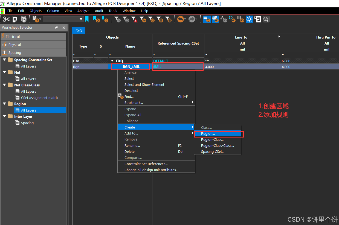This screenshot has width=339, height=225.
Task: Choose Region... in the Create submenu
Action: click(x=218, y=134)
